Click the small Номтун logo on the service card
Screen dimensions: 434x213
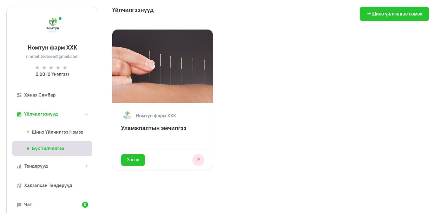(127, 116)
